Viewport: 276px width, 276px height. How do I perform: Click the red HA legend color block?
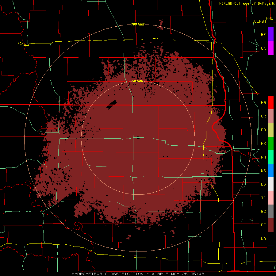(271, 102)
